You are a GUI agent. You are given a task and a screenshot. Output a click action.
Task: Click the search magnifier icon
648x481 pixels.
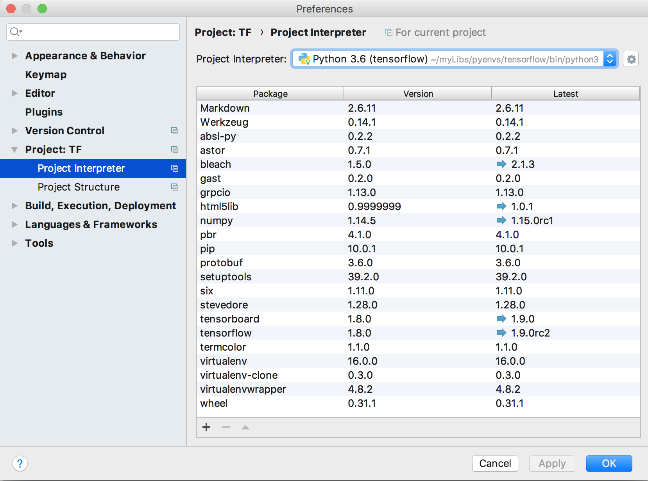coord(16,32)
